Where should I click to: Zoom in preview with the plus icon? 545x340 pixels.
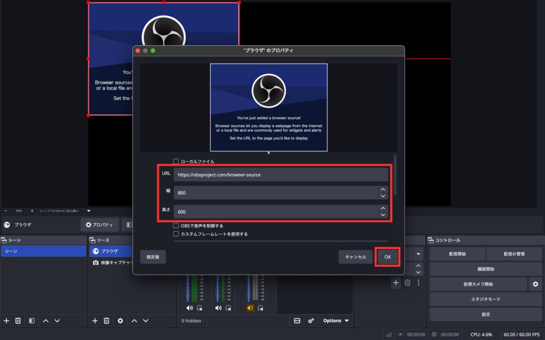pos(32,210)
